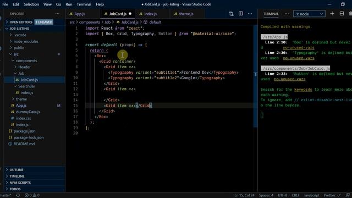Open the Help menu
Screen dimensions: 352x198
(100, 4)
